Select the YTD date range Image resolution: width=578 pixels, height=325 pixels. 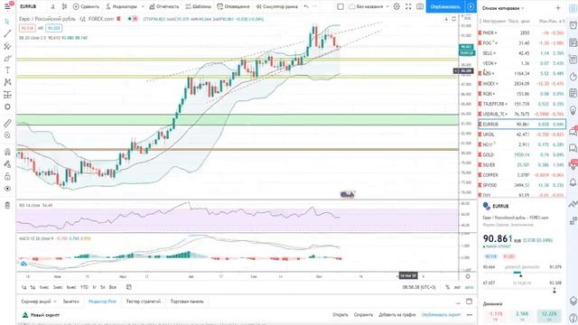pos(84,287)
